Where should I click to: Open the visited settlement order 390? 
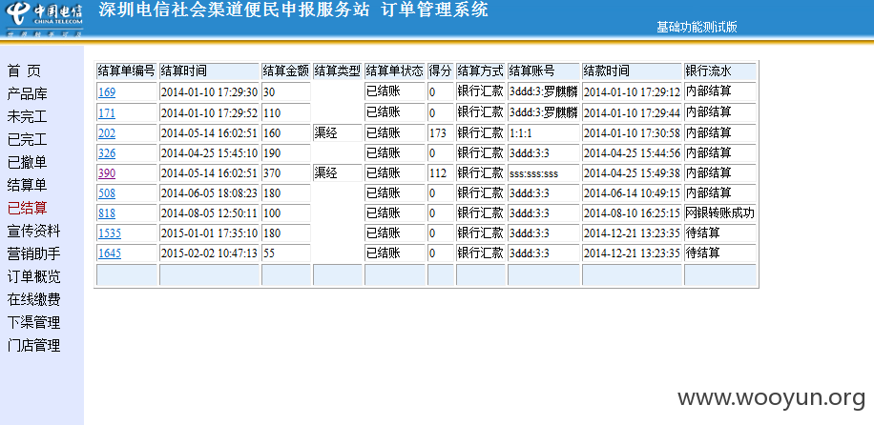107,173
